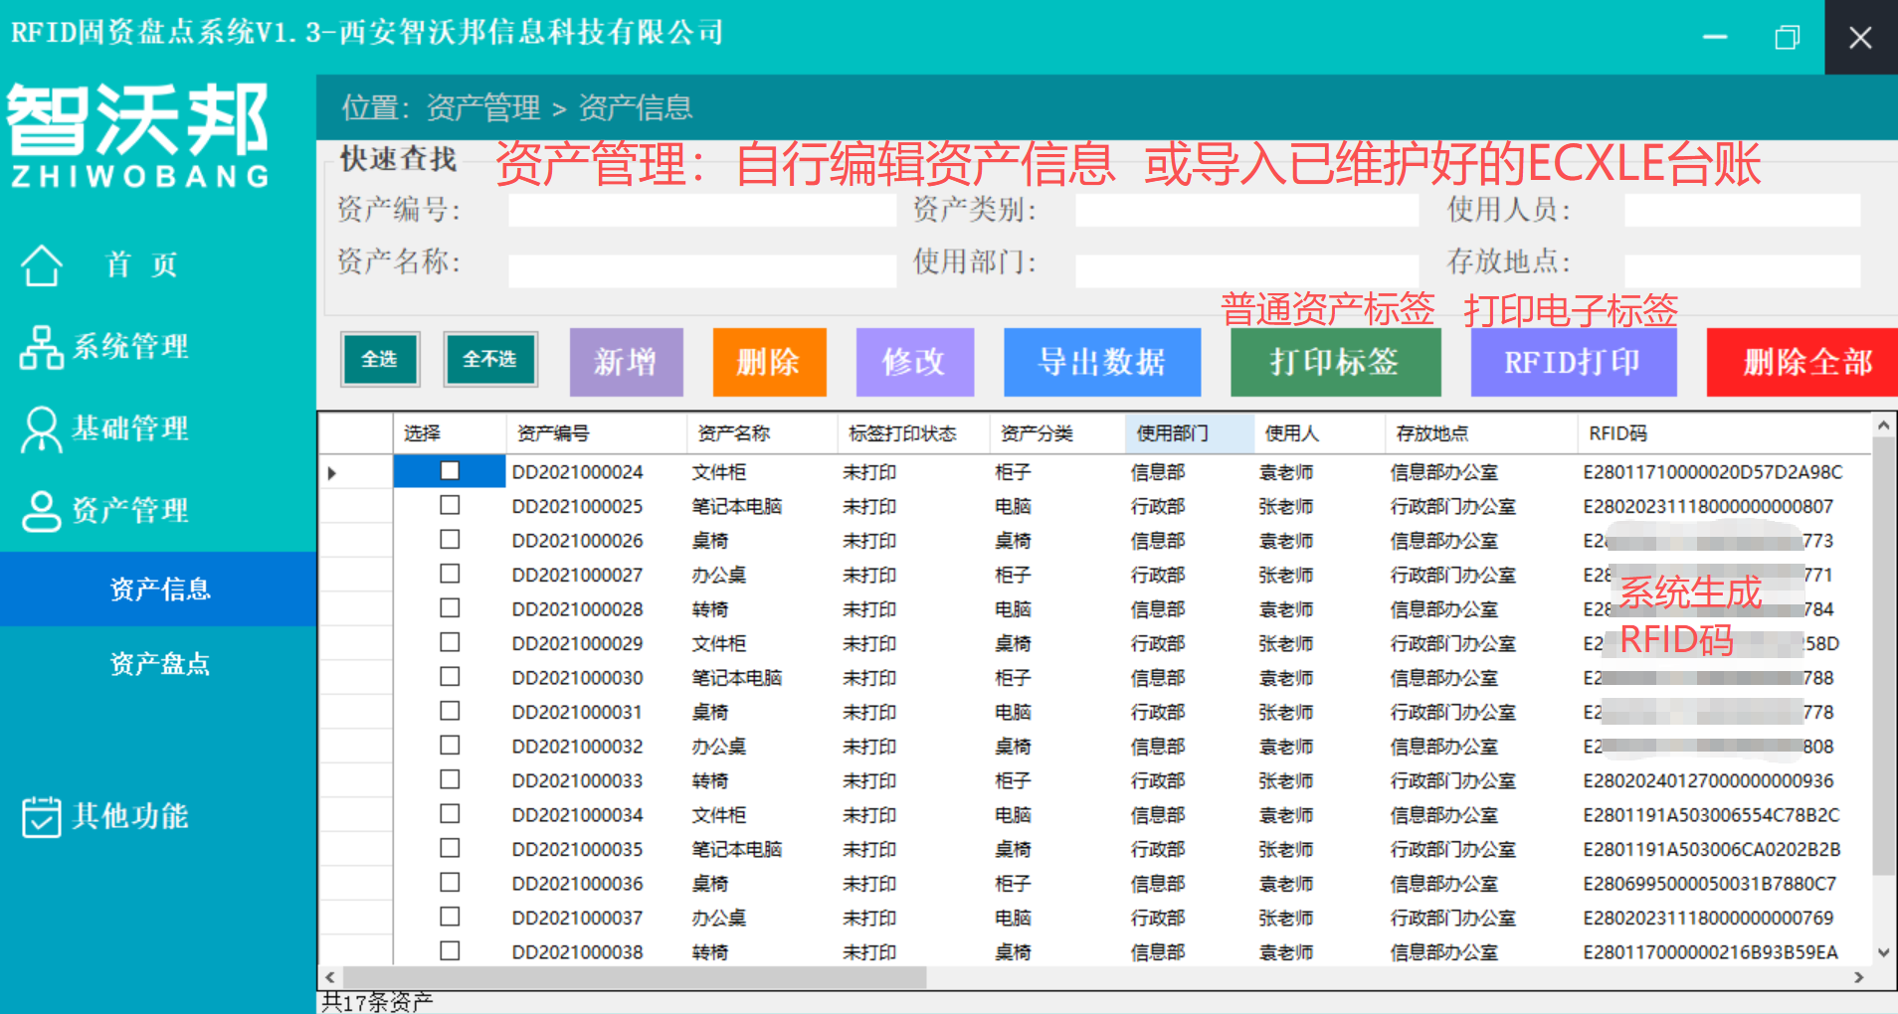Click the 修改 button

coord(914,363)
